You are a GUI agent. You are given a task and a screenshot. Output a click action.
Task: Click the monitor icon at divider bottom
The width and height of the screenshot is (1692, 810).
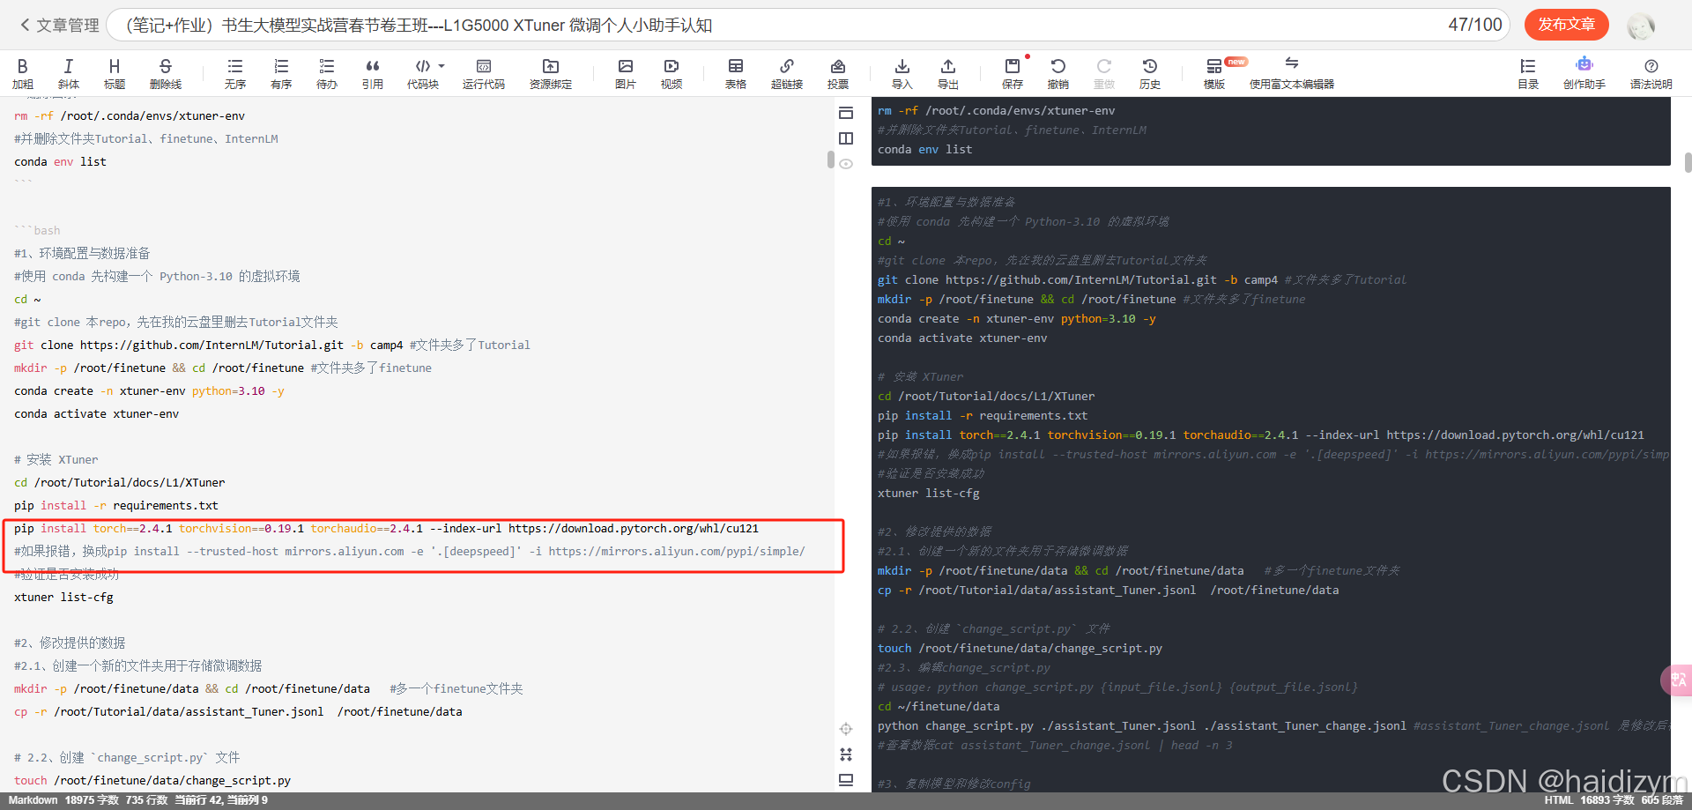click(846, 780)
